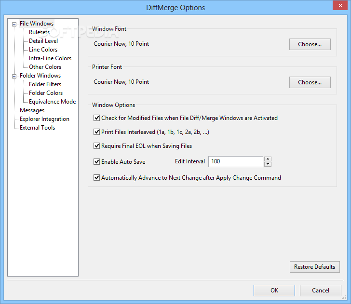Increase Edit Interval with up arrow
The height and width of the screenshot is (304, 351).
[268, 159]
